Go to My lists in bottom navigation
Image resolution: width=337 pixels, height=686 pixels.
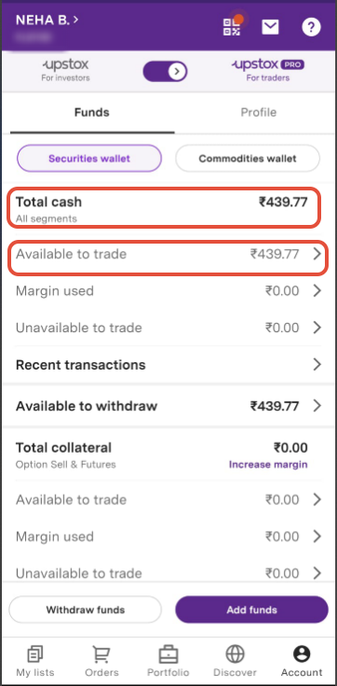coord(35,661)
